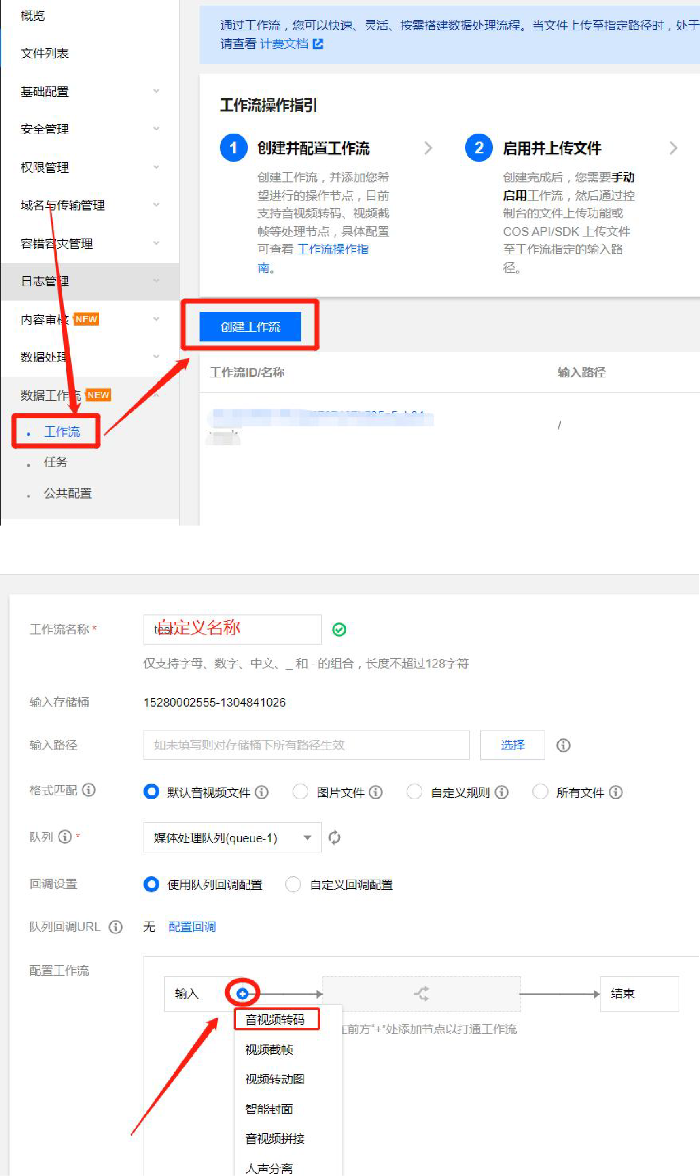Collapse the 数据工作流 section chevron
The image size is (700, 1176).
[x=157, y=395]
